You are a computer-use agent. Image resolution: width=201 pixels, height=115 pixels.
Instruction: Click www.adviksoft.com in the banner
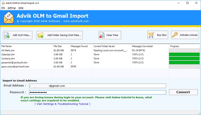pyautogui.click(x=76, y=21)
